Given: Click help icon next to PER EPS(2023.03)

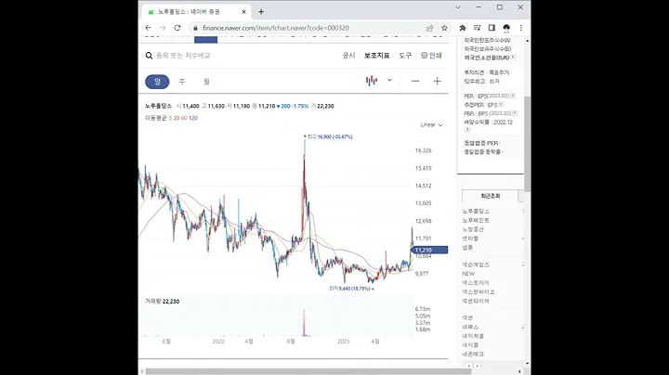Looking at the screenshot, I should [x=513, y=96].
